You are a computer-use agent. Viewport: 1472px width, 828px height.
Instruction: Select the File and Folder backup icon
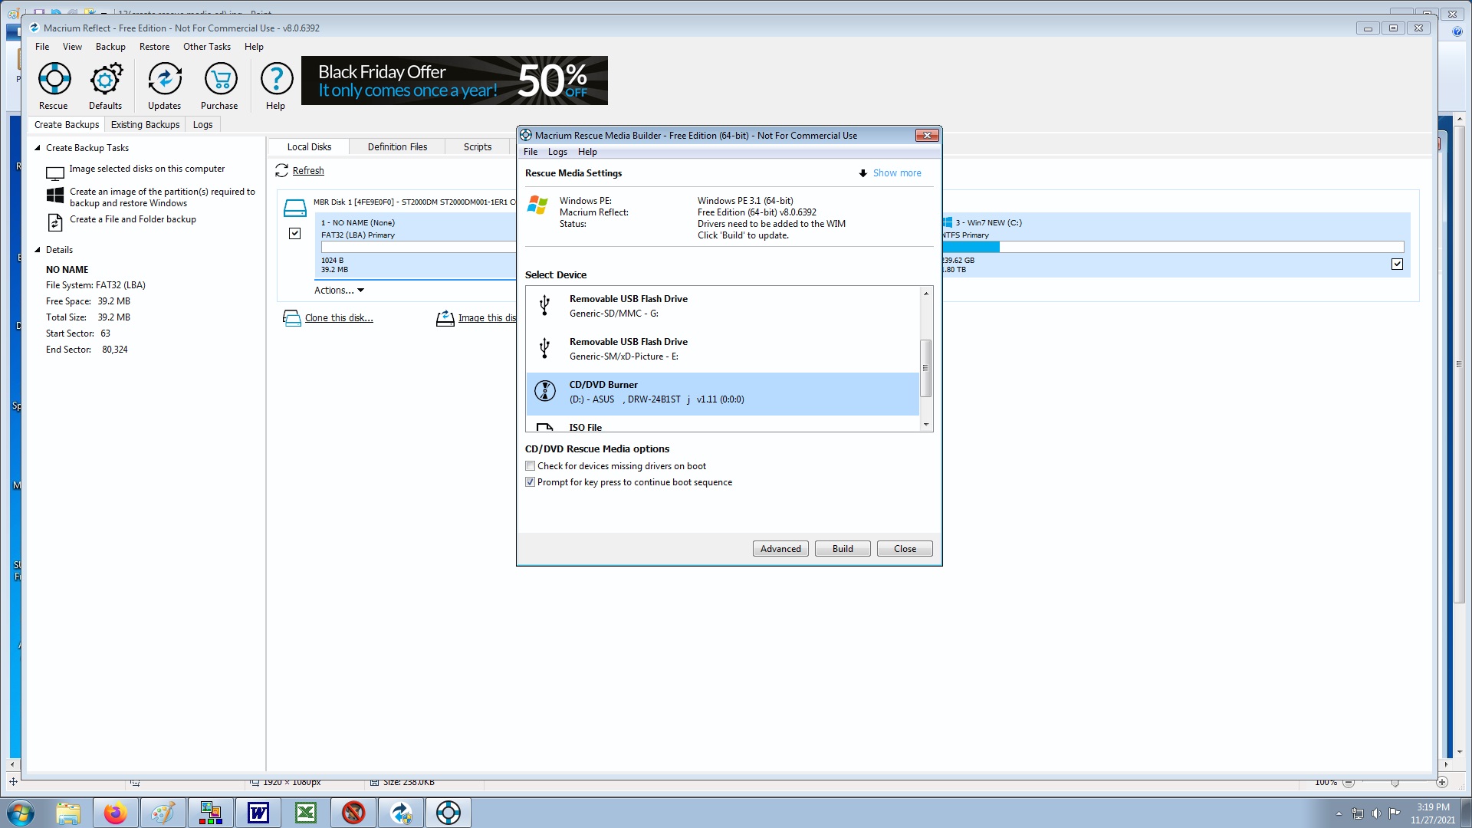(x=55, y=222)
